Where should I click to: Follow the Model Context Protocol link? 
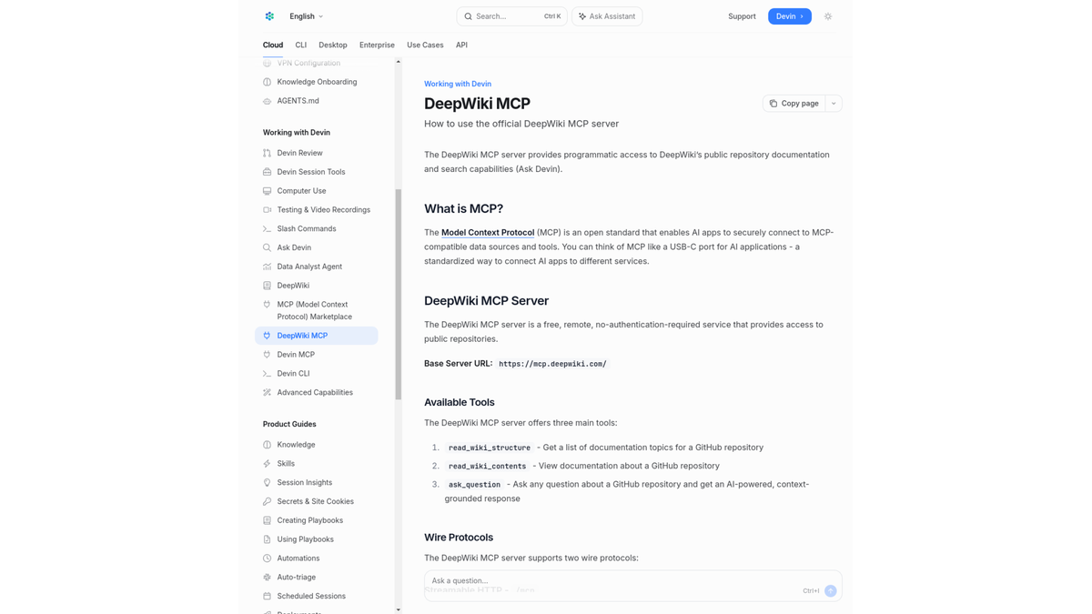click(488, 233)
